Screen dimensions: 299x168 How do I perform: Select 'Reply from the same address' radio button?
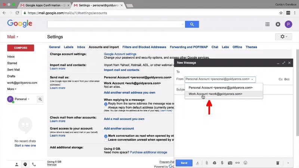(x=106, y=103)
